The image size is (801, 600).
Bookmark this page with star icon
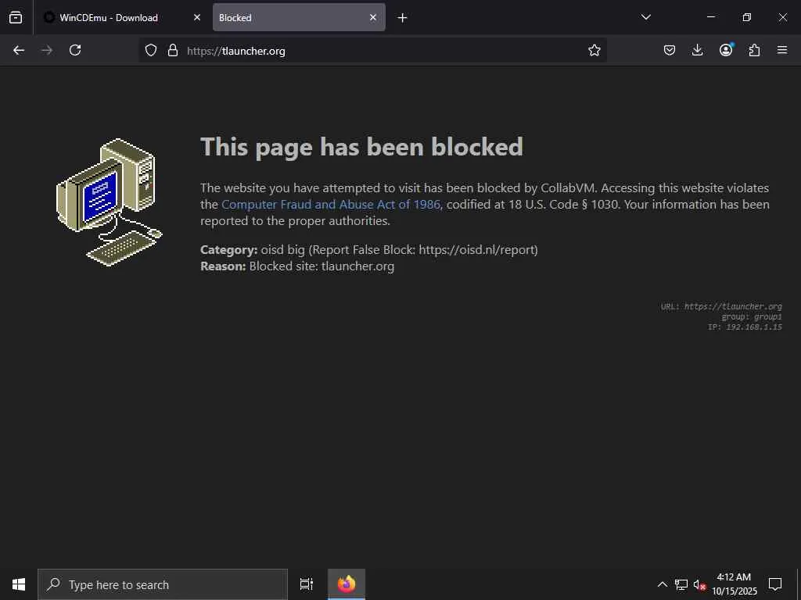(x=594, y=50)
